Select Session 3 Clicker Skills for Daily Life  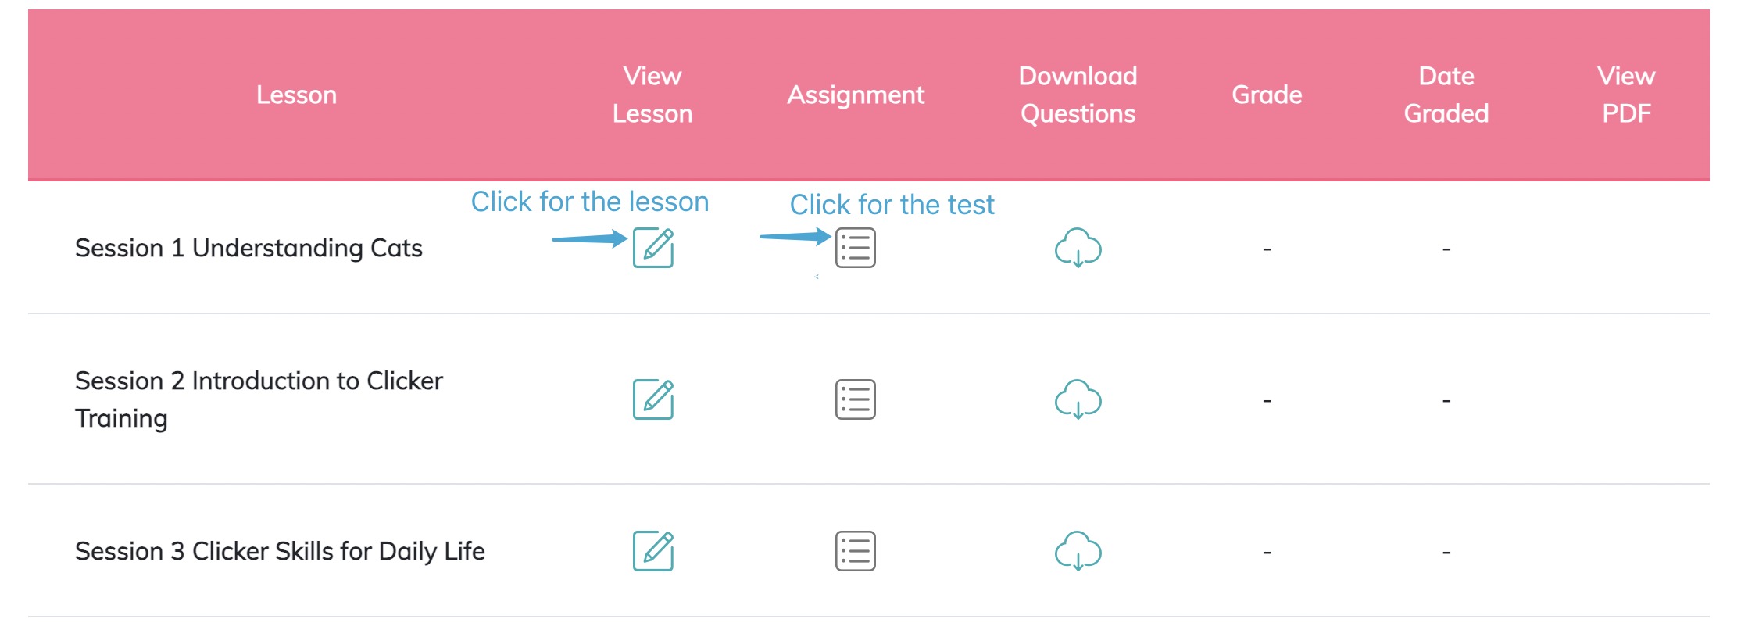point(280,551)
